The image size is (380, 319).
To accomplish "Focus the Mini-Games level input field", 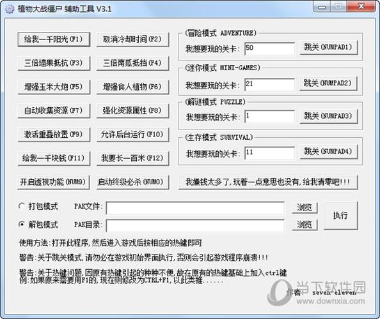I will pyautogui.click(x=270, y=85).
